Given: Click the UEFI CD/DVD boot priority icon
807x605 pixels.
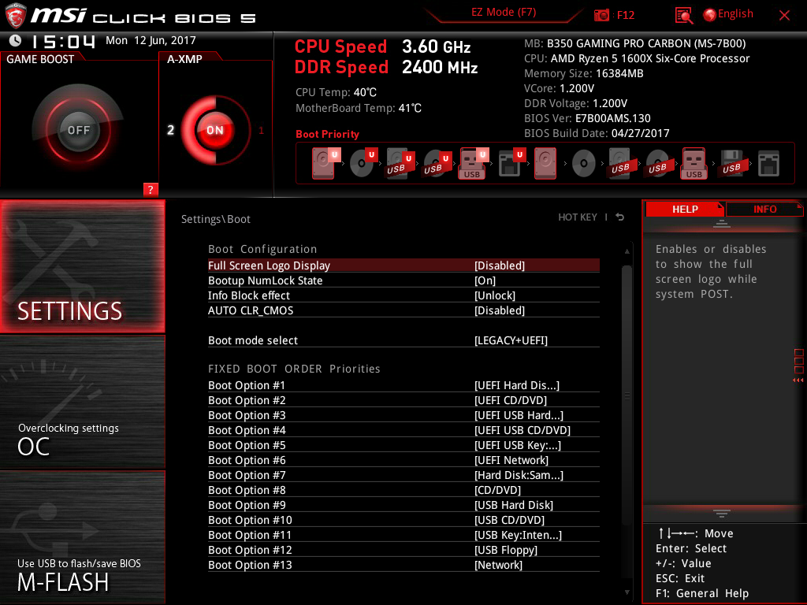Looking at the screenshot, I should (363, 163).
